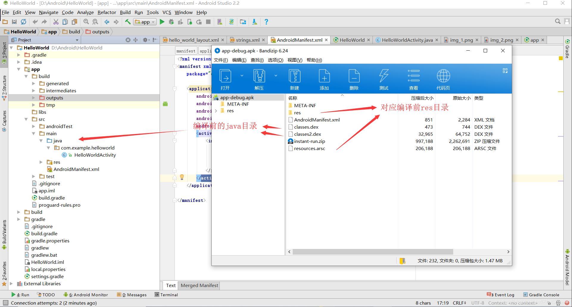The width and height of the screenshot is (572, 307).
Task: Select instant-run.zip in Bandizip list
Action: point(309,141)
